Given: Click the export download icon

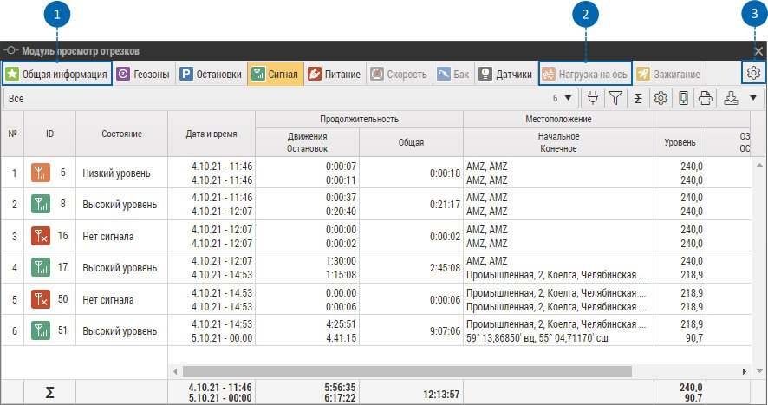Looking at the screenshot, I should 731,98.
